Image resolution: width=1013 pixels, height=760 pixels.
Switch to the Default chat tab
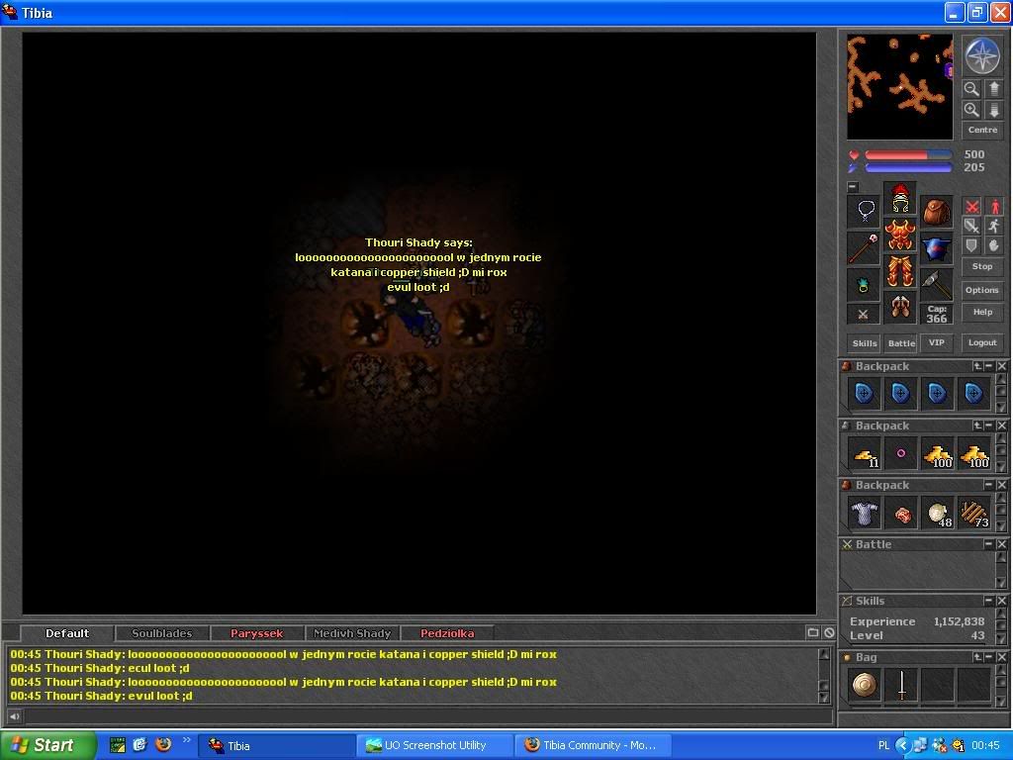pos(67,633)
